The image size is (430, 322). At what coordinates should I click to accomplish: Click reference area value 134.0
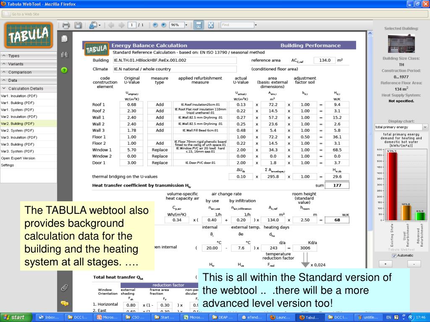point(325,60)
